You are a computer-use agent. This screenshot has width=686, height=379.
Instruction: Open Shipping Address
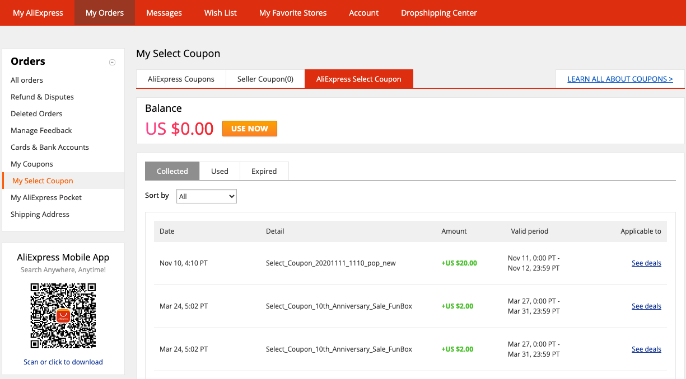point(40,214)
